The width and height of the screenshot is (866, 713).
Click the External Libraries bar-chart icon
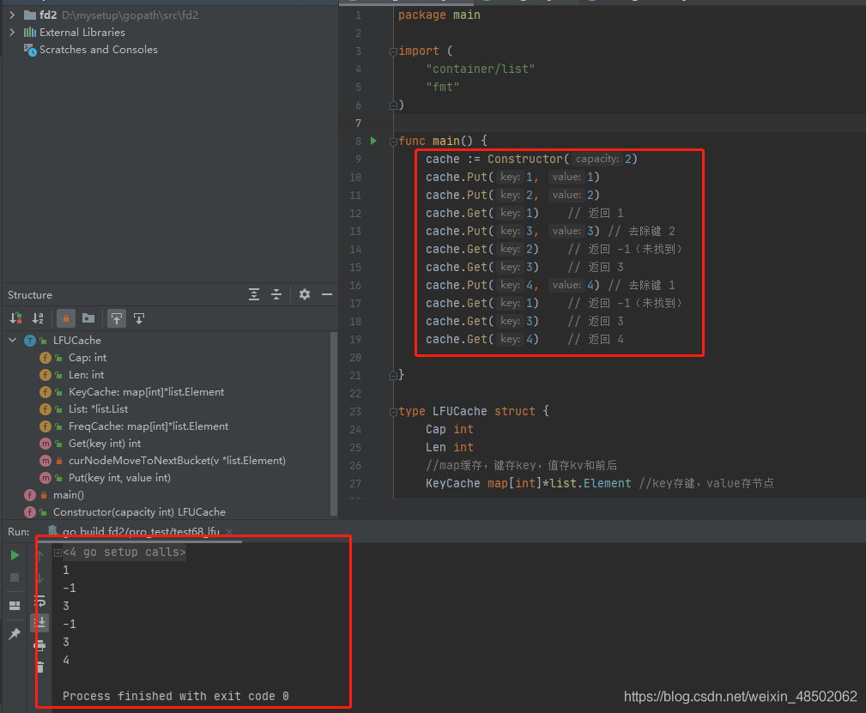coord(30,32)
